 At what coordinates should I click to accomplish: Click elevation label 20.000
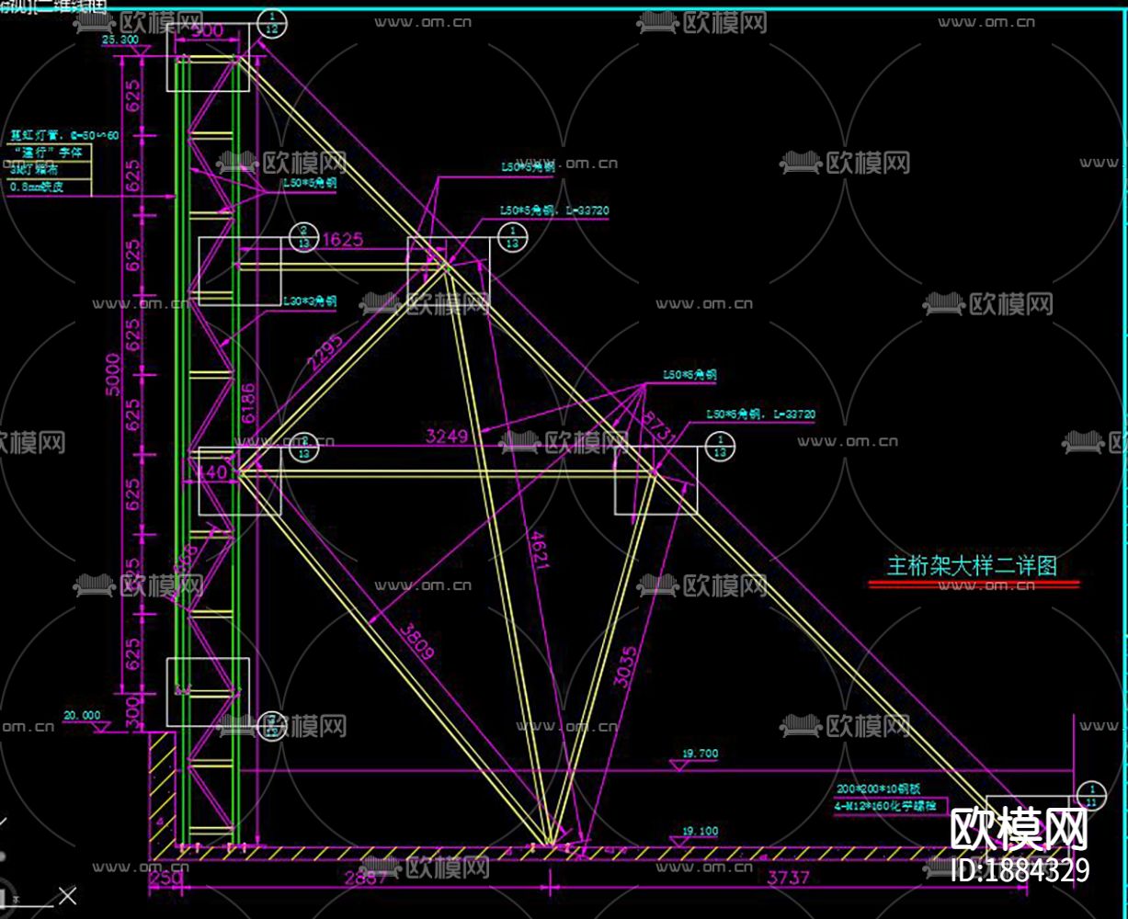[x=82, y=714]
